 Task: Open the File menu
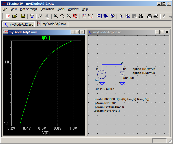point(5,9)
